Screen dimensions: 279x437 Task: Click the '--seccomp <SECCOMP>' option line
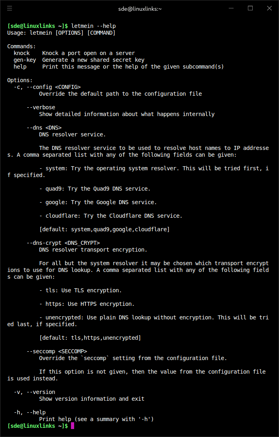pyautogui.click(x=57, y=351)
